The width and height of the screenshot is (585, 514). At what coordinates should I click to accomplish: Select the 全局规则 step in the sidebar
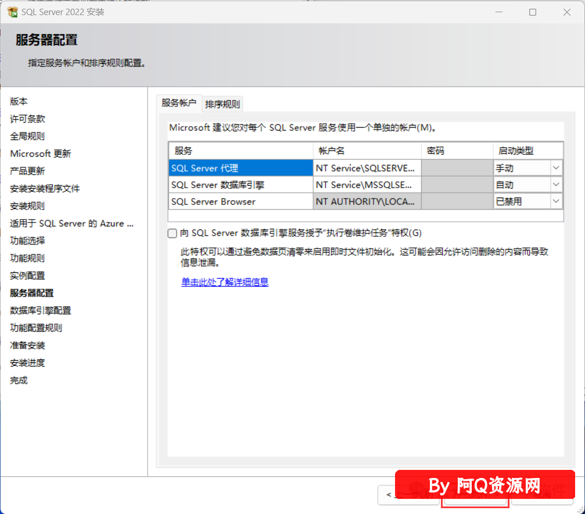coord(27,136)
